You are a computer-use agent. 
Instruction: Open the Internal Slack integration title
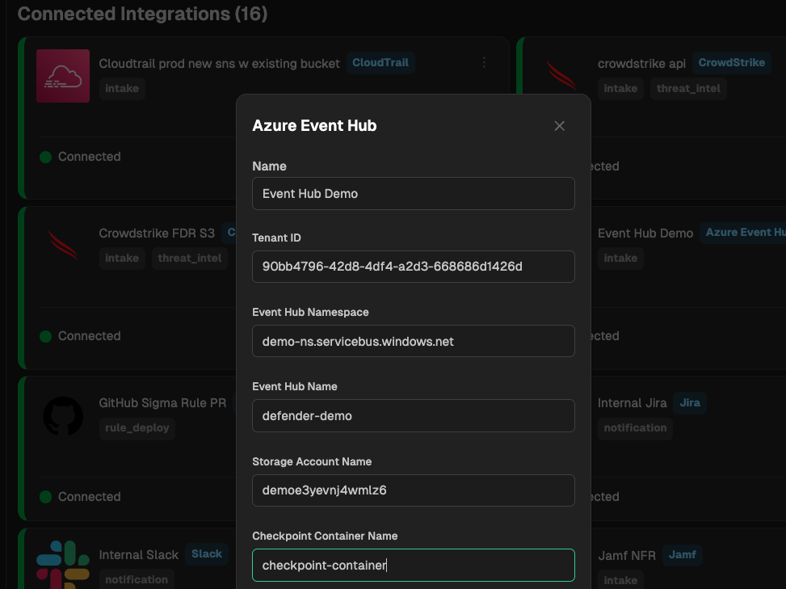(138, 555)
